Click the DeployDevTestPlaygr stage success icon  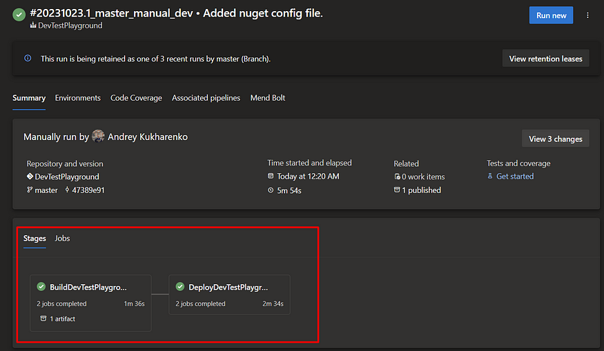click(x=180, y=287)
